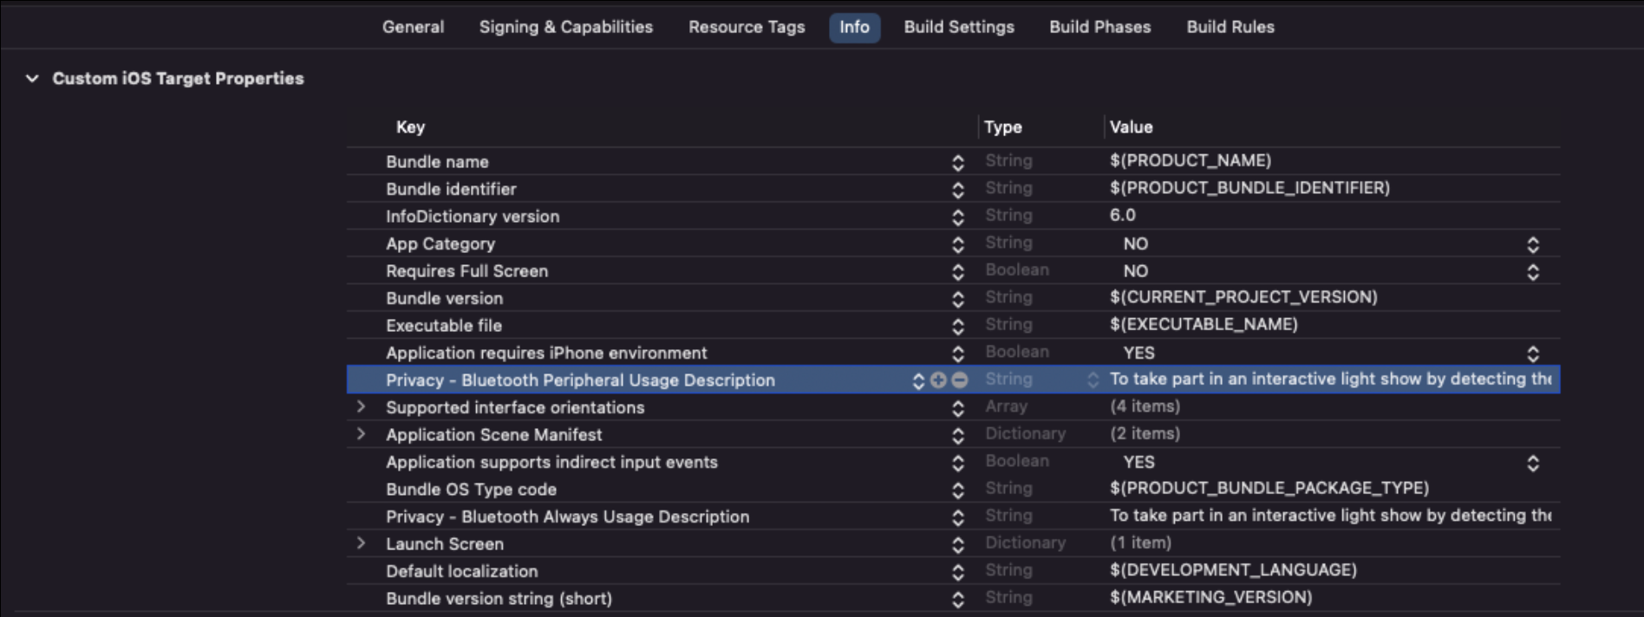Screen dimensions: 1644x617
Task: Select the Bundle identifier row
Action: click(953, 188)
